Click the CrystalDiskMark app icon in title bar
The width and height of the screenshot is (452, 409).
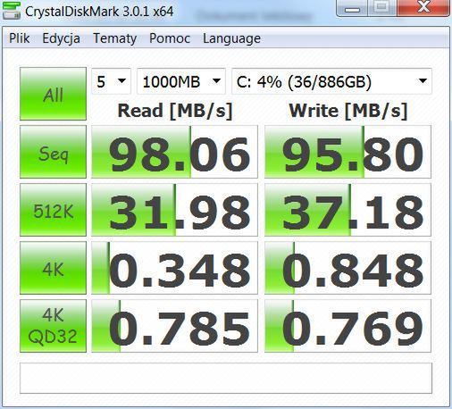coord(12,11)
